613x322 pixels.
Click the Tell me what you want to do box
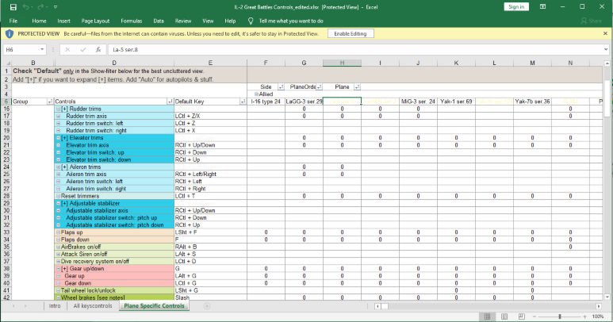tap(291, 21)
